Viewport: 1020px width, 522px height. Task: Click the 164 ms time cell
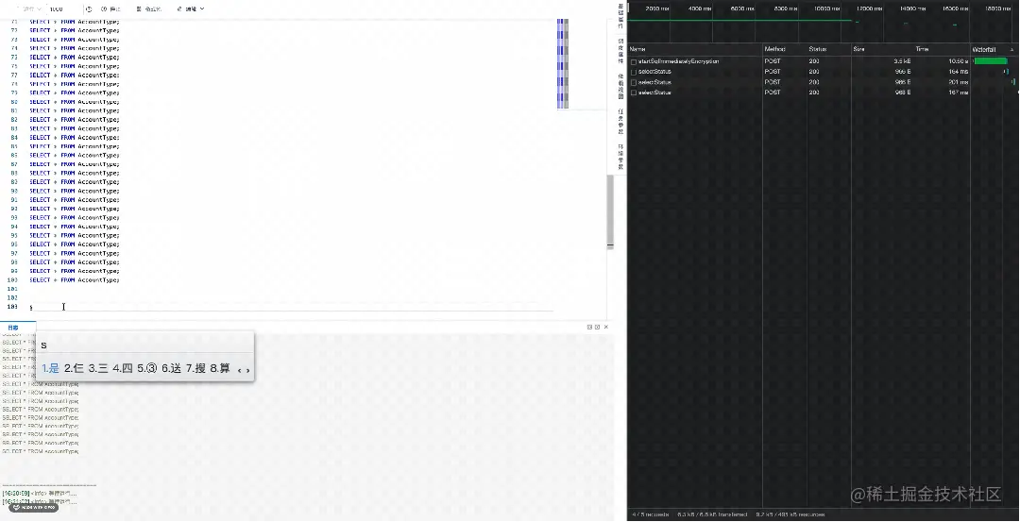tap(959, 72)
